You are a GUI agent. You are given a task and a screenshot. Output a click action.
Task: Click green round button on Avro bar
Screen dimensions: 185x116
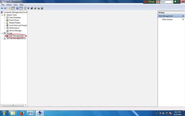(175, 2)
